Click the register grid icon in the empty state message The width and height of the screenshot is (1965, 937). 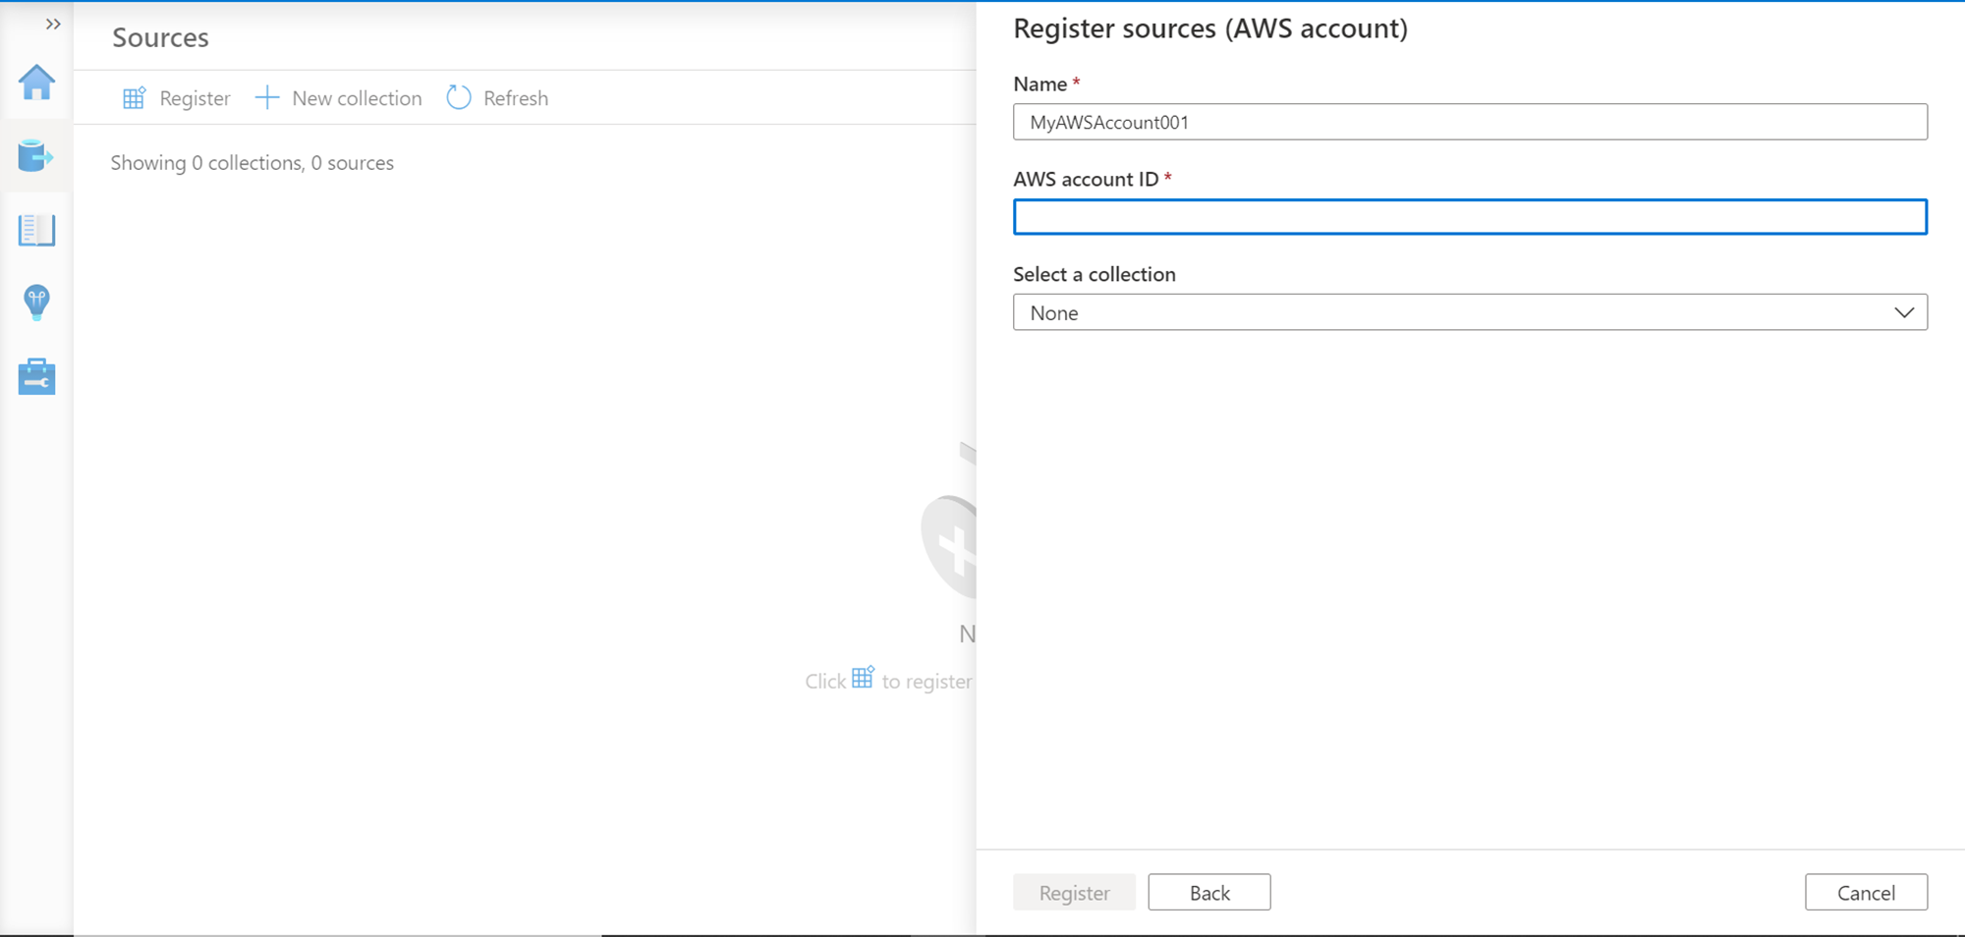pos(863,678)
